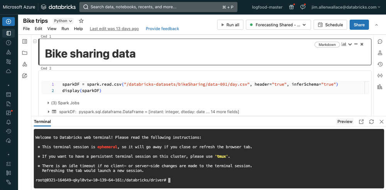Open the Python language dropdown
Screen dimensions: 386x190
[63, 21]
